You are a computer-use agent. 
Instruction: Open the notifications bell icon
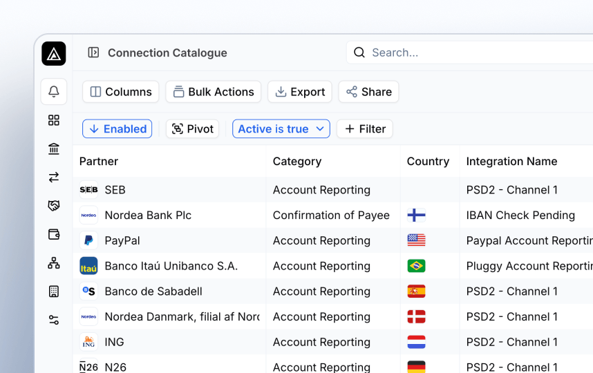click(x=54, y=91)
